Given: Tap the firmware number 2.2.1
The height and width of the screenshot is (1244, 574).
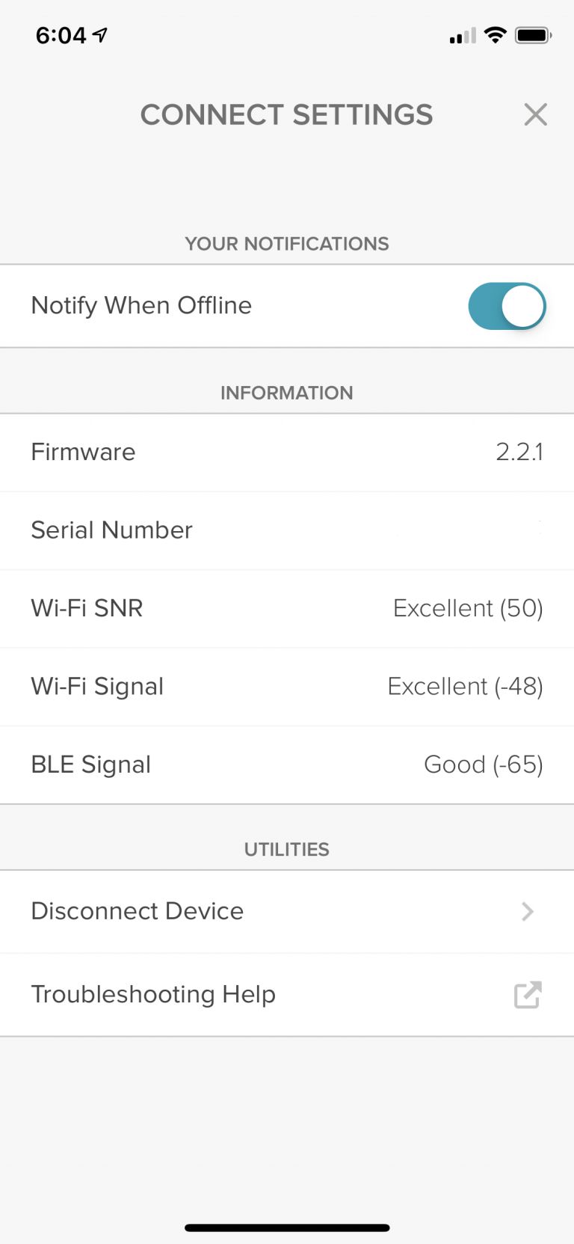Looking at the screenshot, I should 519,452.
